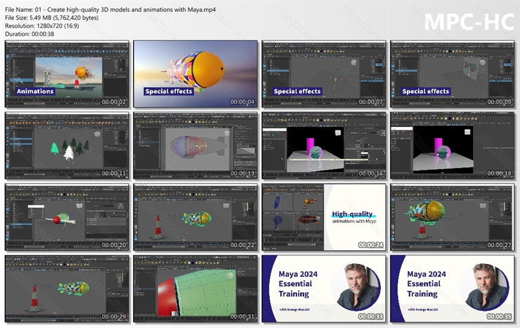Select the thumbnail stamped 00:00:07
520x328 pixels.
coord(324,74)
